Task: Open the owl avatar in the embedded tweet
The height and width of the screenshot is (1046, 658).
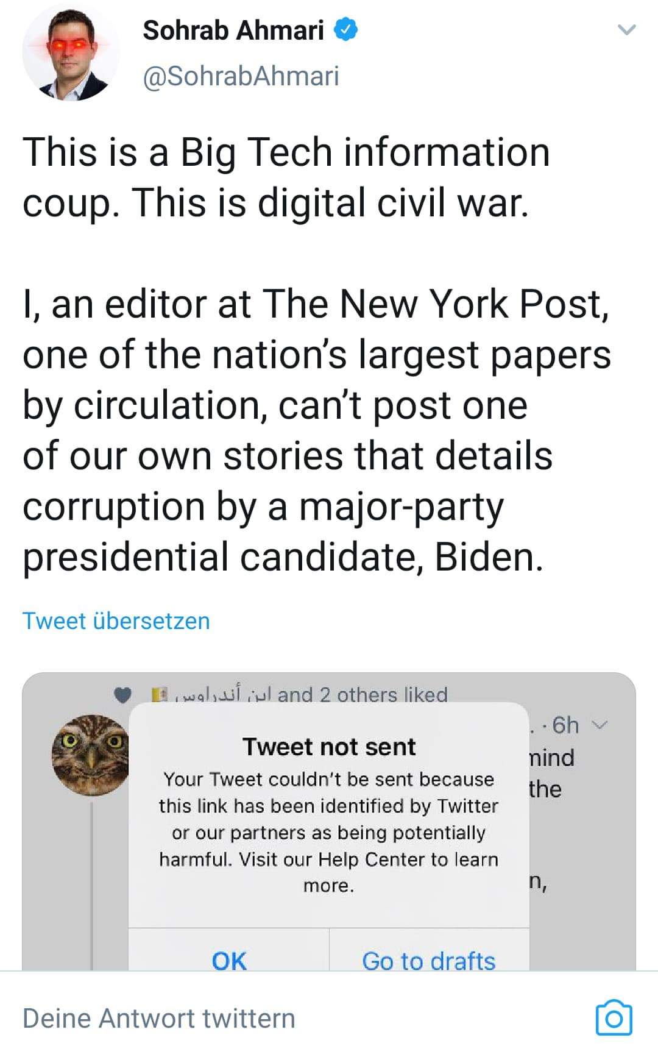Action: click(90, 755)
